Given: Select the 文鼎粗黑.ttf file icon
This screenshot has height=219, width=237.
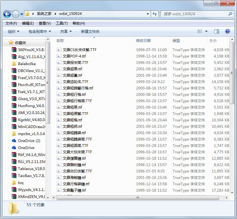Looking at the screenshot, I should click(59, 107).
